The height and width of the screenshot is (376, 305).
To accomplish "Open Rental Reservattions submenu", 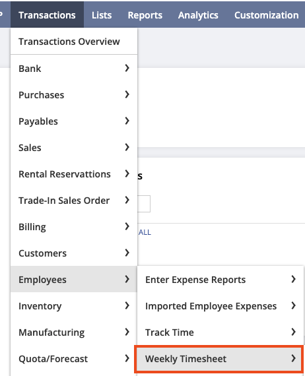I will [x=74, y=174].
